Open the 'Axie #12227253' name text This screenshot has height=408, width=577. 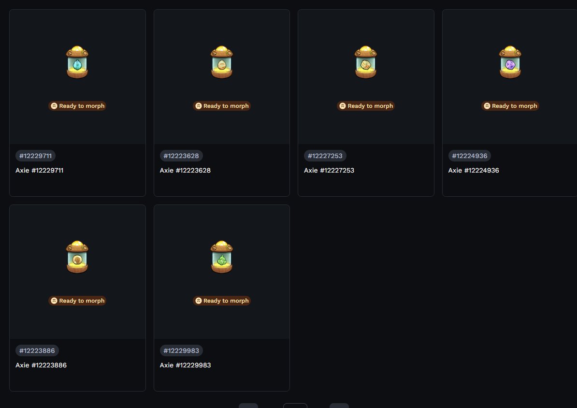329,171
